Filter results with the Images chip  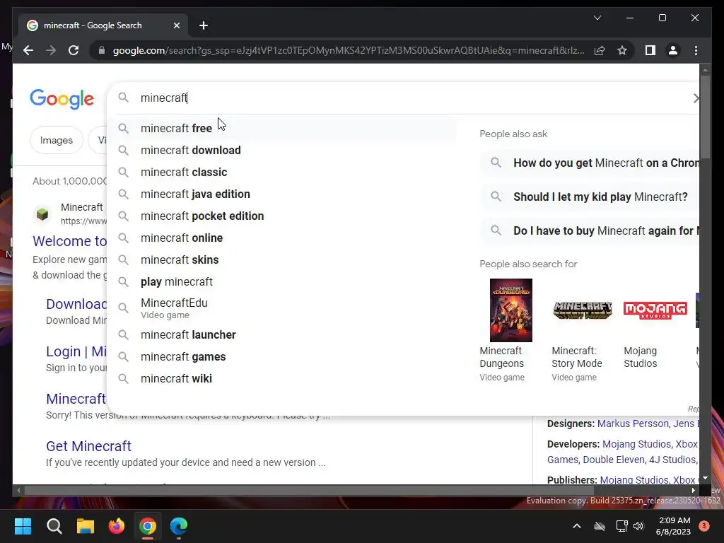click(57, 140)
